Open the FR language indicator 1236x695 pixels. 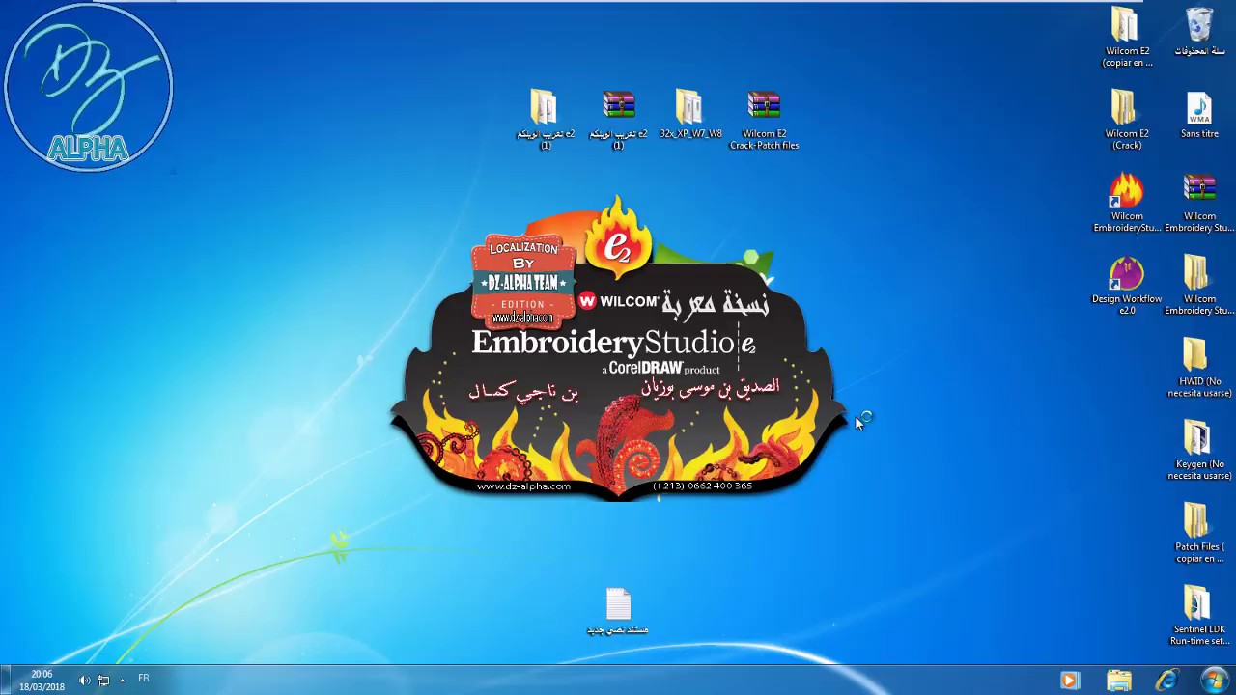(x=143, y=679)
